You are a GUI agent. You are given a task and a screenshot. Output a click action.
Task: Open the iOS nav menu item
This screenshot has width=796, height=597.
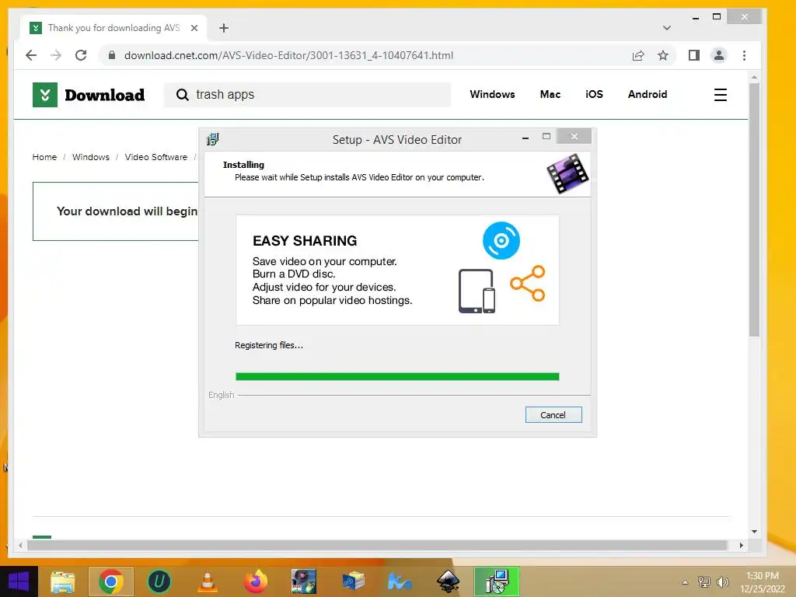[x=594, y=94]
